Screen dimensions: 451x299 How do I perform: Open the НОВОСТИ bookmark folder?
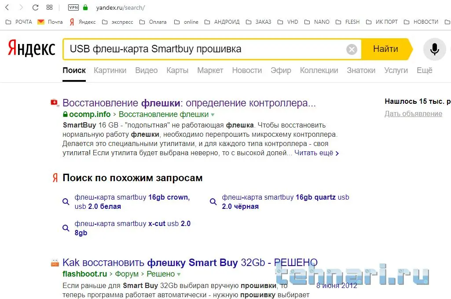click(x=421, y=22)
